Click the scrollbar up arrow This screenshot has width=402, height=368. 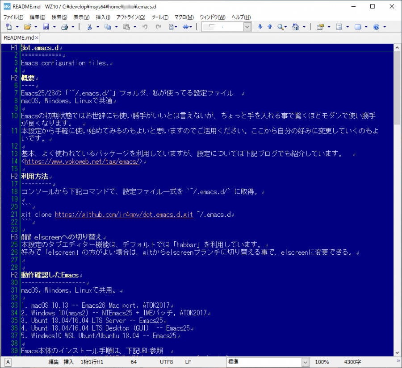[397, 47]
